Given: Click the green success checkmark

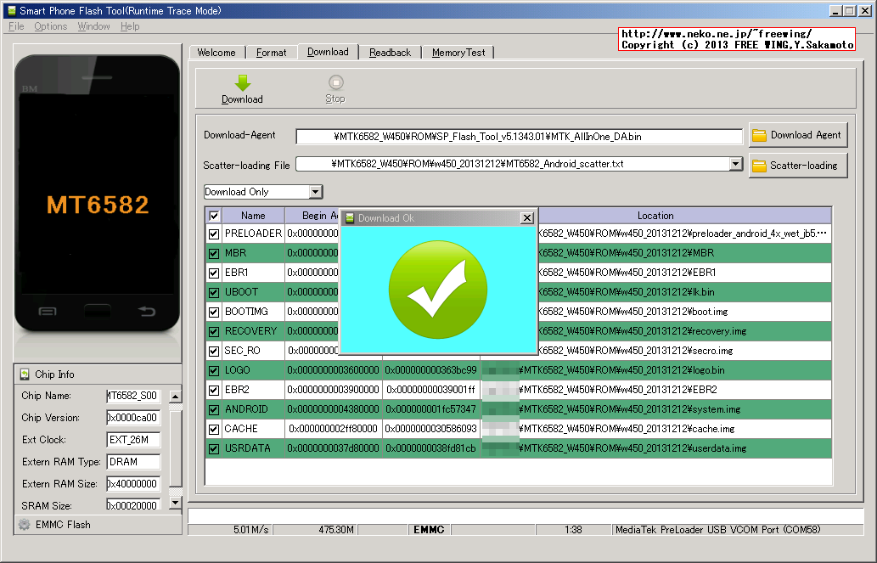Looking at the screenshot, I should click(438, 289).
